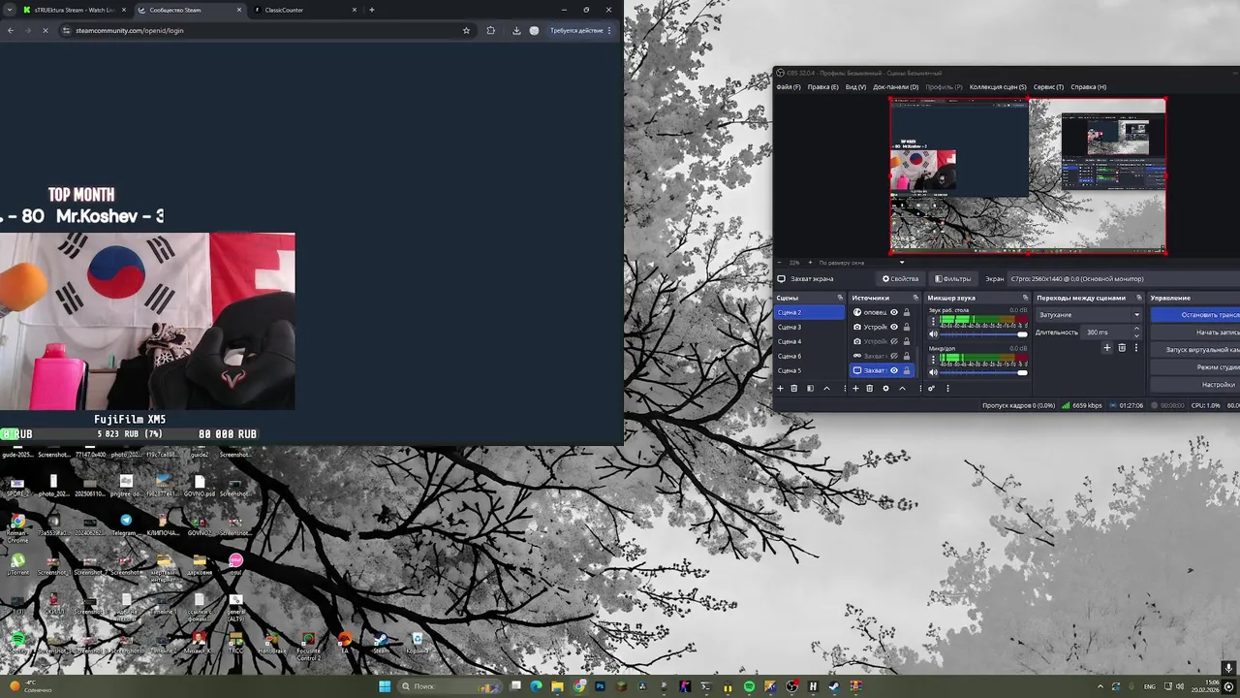The width and height of the screenshot is (1240, 698).
Task: Open transition properties three-dot menu
Action: point(1136,347)
